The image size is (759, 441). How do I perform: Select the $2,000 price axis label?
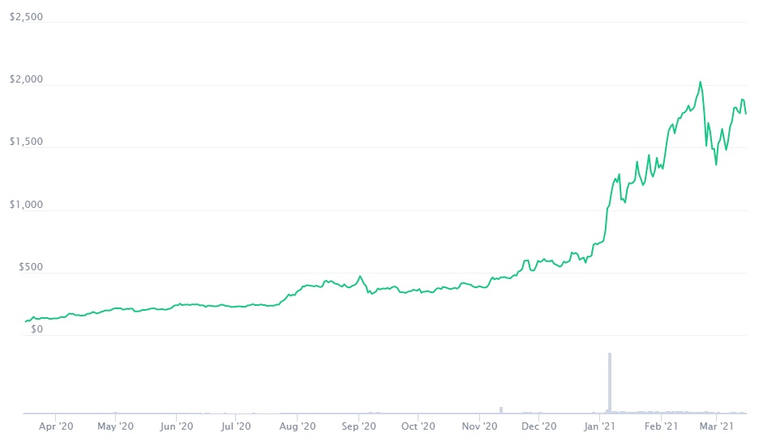26,79
